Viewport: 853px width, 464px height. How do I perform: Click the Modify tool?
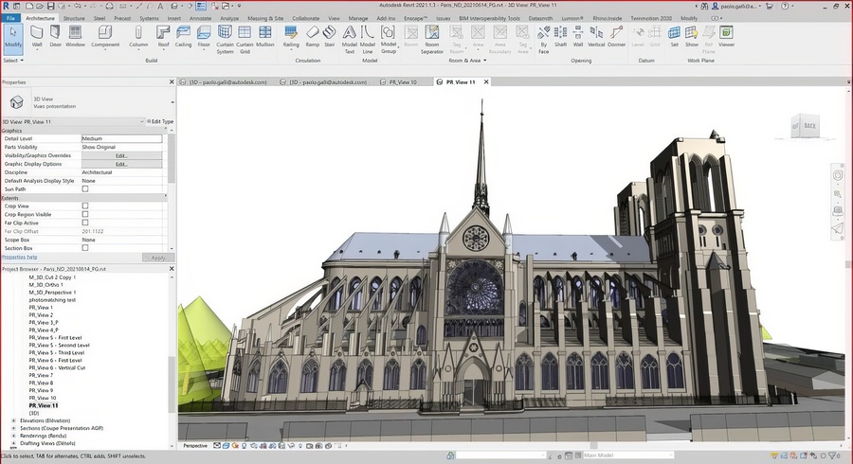12,37
